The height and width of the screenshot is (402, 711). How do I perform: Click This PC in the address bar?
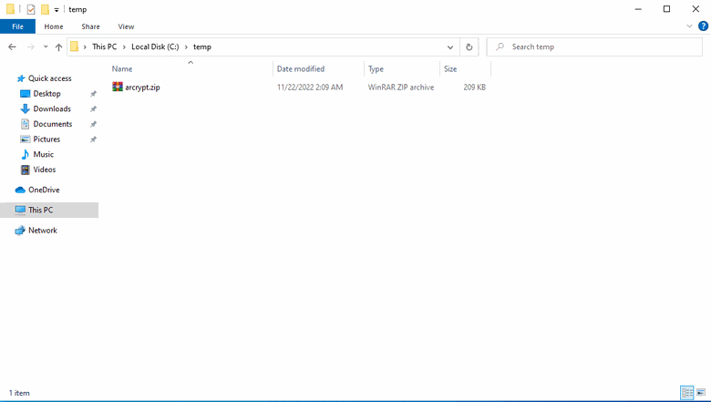pyautogui.click(x=104, y=46)
